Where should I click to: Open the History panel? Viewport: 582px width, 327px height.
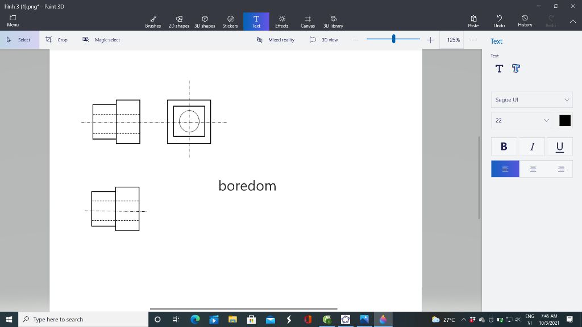click(525, 21)
